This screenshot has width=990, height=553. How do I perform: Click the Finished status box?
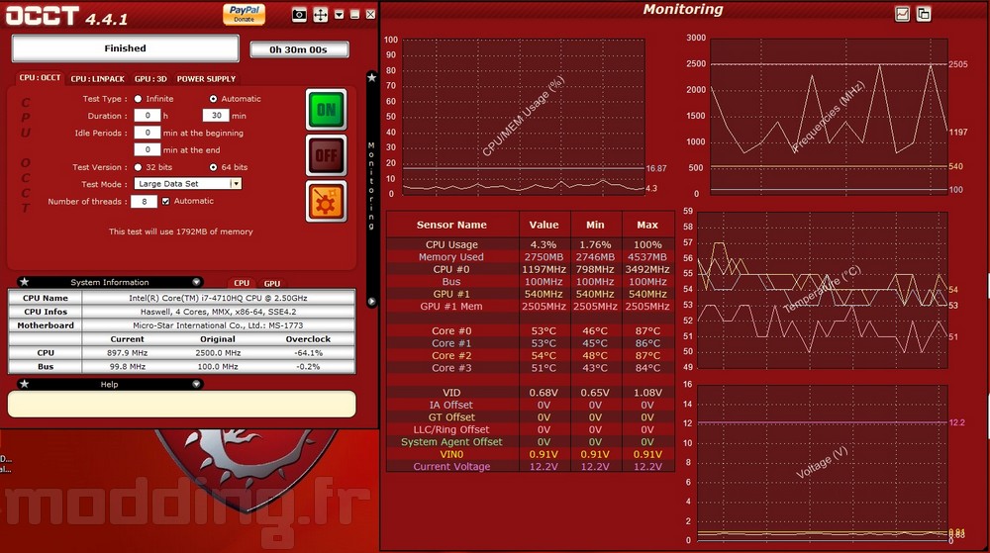(x=125, y=47)
